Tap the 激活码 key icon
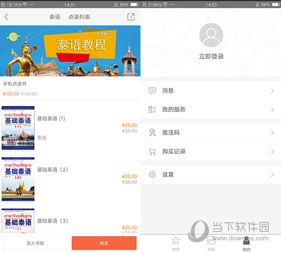 [152, 133]
